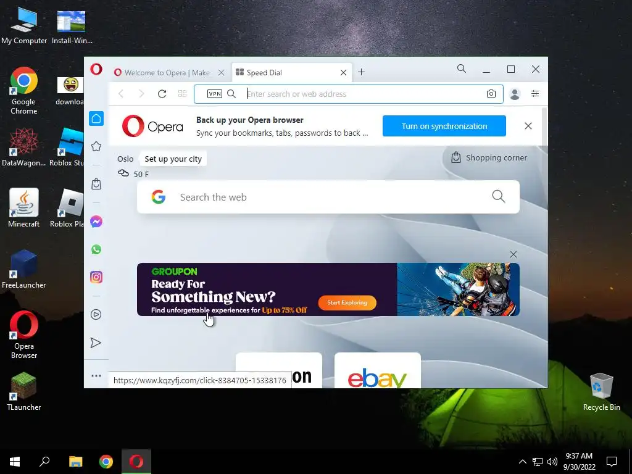The image size is (632, 474).
Task: Click the browser Forward arrow
Action: [x=141, y=94]
